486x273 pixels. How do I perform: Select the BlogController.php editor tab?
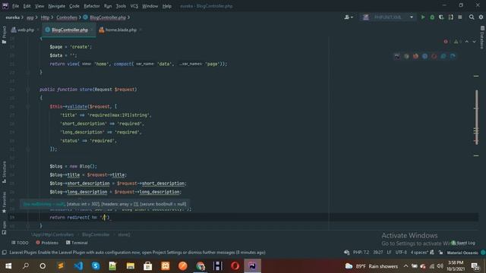click(68, 30)
